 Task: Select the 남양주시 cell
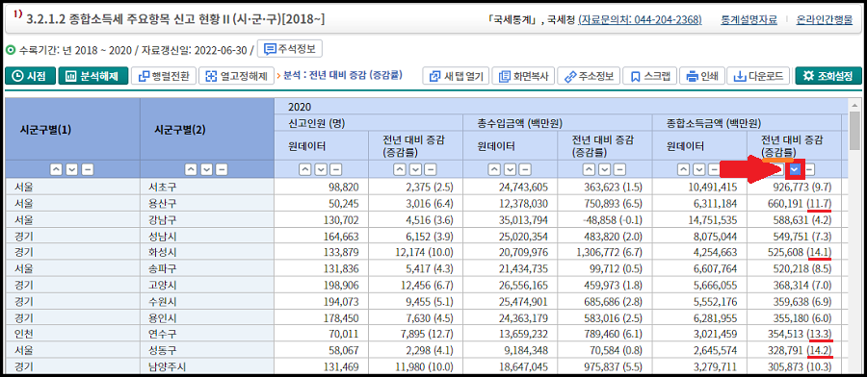pos(207,366)
